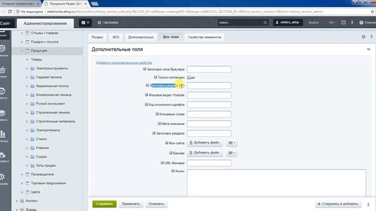The height and width of the screenshot is (211, 376).
Task: Open analytics chart icon in left sidebar
Action: tap(3, 134)
